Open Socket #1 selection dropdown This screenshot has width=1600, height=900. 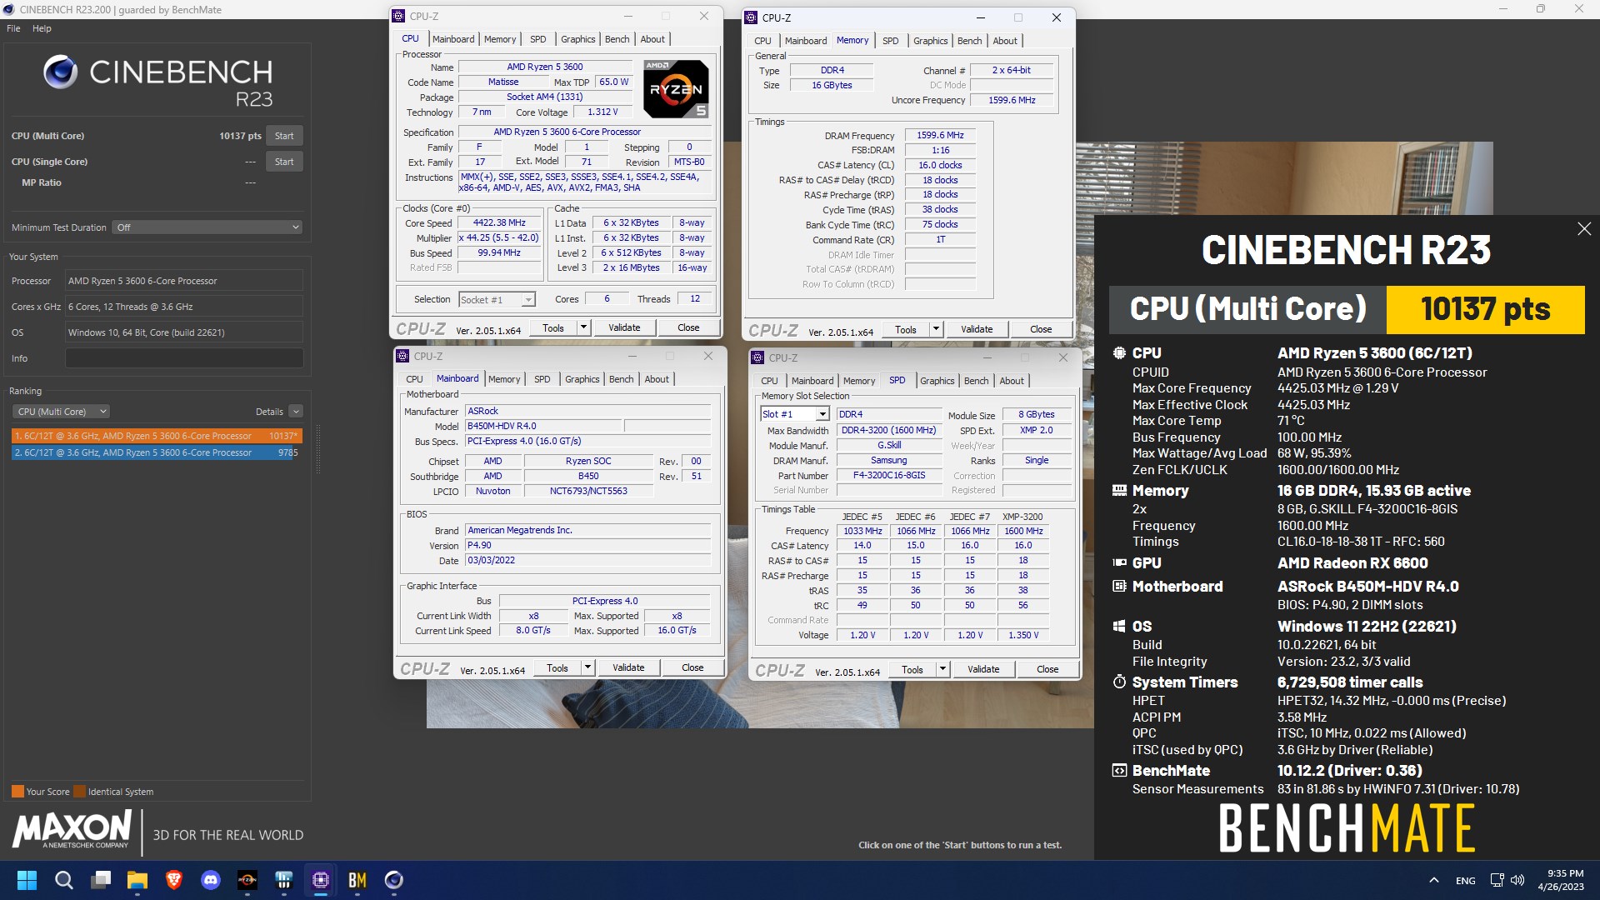pos(497,300)
